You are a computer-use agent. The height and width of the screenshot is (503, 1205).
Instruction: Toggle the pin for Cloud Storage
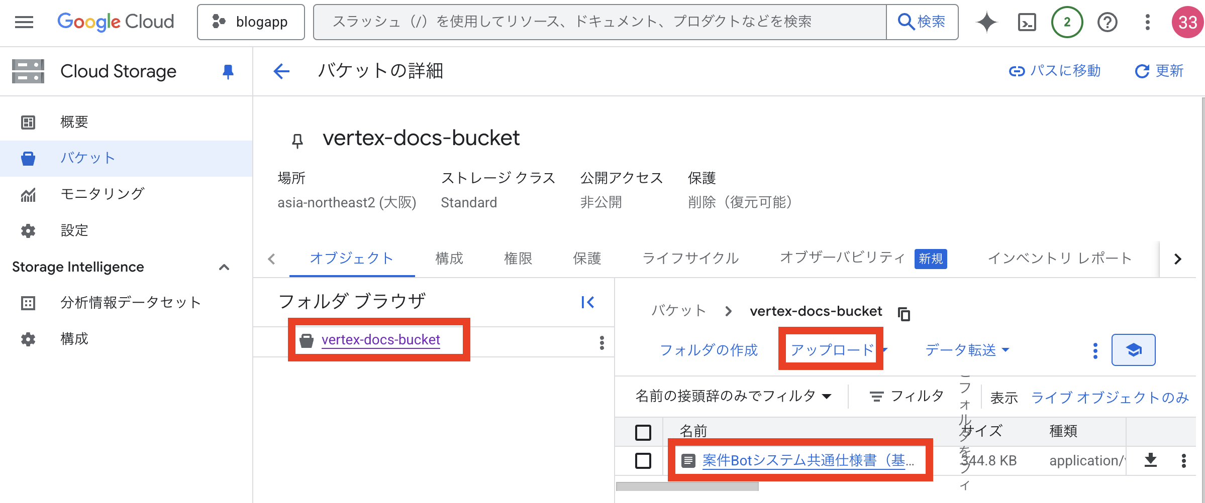coord(228,71)
